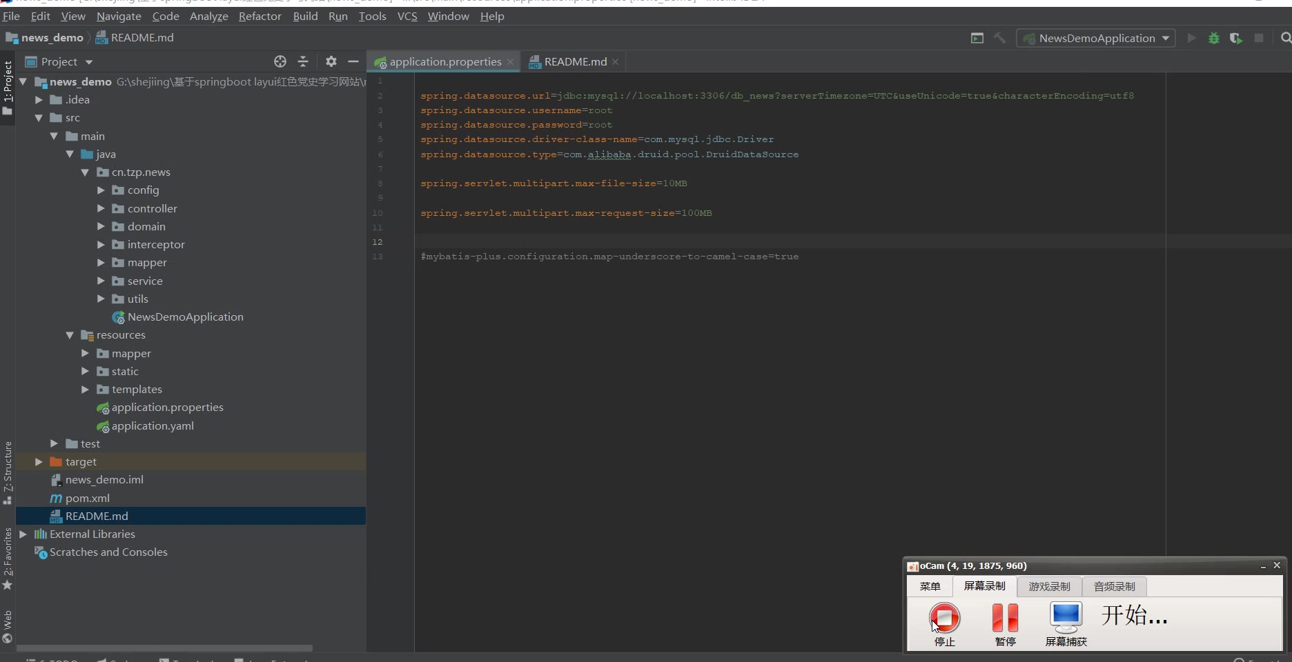Select the oCam game recording tab
Screen dimensions: 1292x662
1049,586
